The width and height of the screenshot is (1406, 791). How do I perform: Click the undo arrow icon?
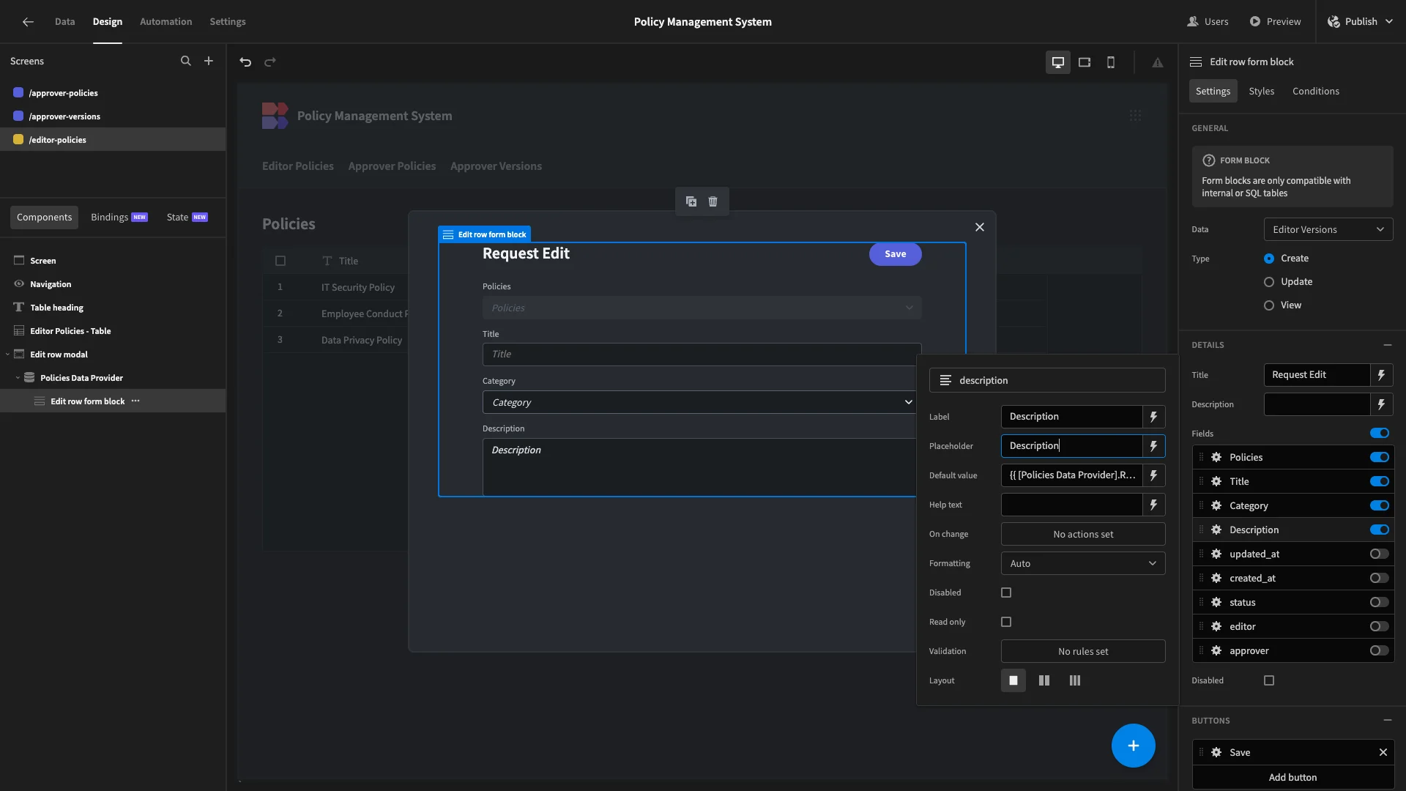(x=245, y=62)
